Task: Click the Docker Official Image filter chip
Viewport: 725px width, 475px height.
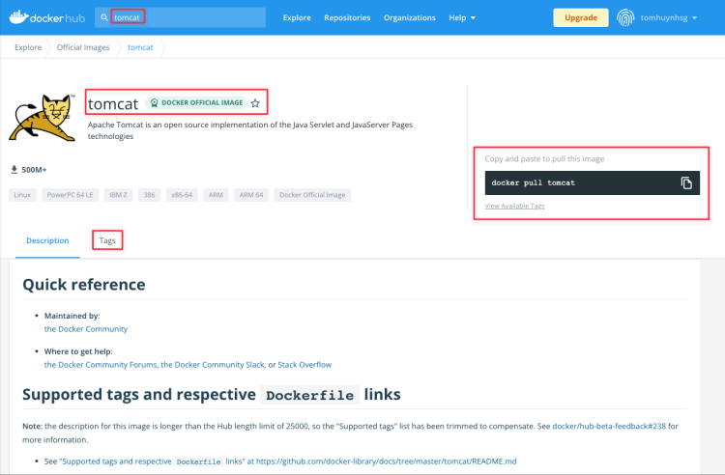Action: 312,195
